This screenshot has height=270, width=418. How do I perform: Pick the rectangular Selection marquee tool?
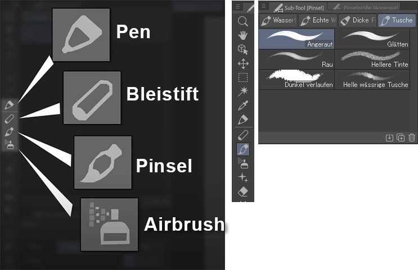tap(243, 77)
